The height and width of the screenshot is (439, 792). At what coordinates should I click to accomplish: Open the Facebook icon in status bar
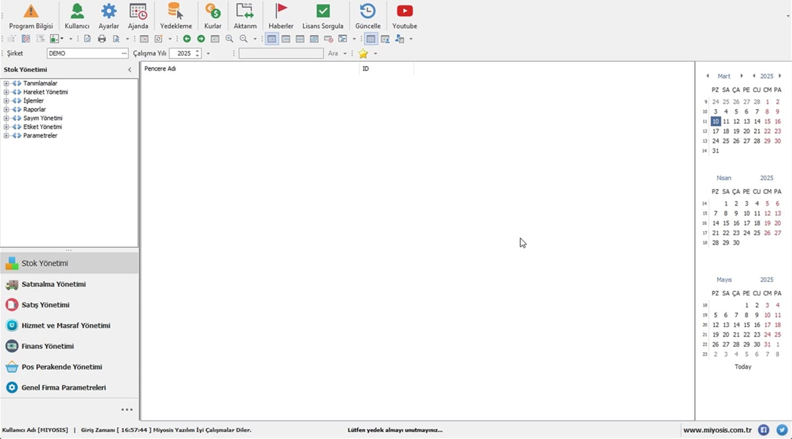coord(764,430)
